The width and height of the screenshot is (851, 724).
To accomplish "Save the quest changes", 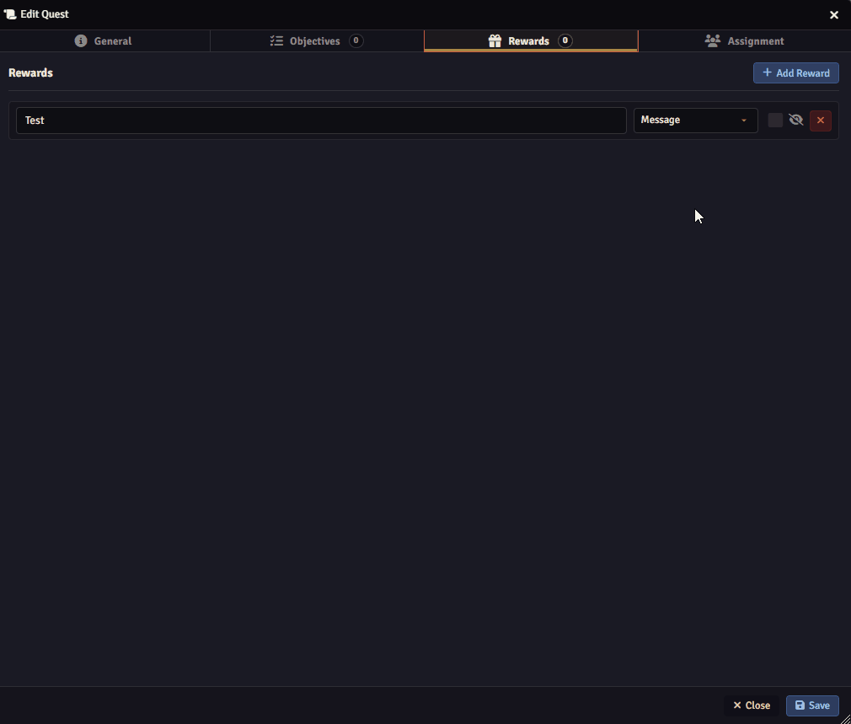I will pos(812,705).
